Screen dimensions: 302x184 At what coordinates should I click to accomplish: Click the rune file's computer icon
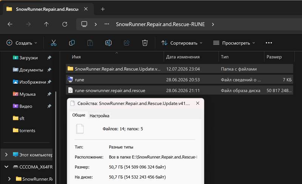pyautogui.click(x=70, y=79)
